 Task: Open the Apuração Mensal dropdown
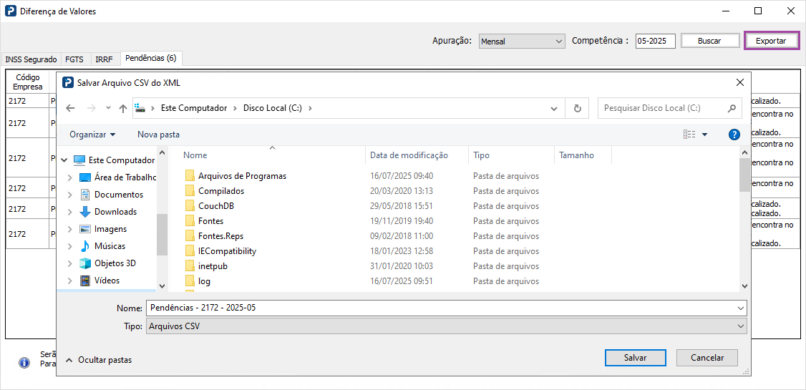tap(521, 42)
